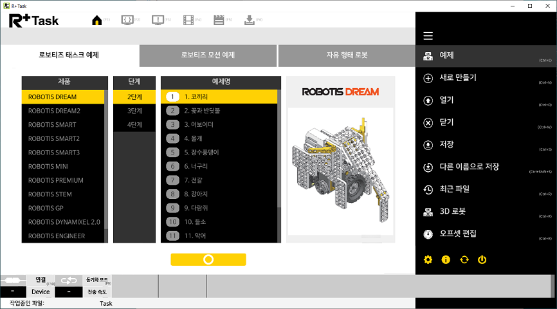The height and width of the screenshot is (309, 557).
Task: Switch to 자유 형태 로봇 tab
Action: coord(347,55)
